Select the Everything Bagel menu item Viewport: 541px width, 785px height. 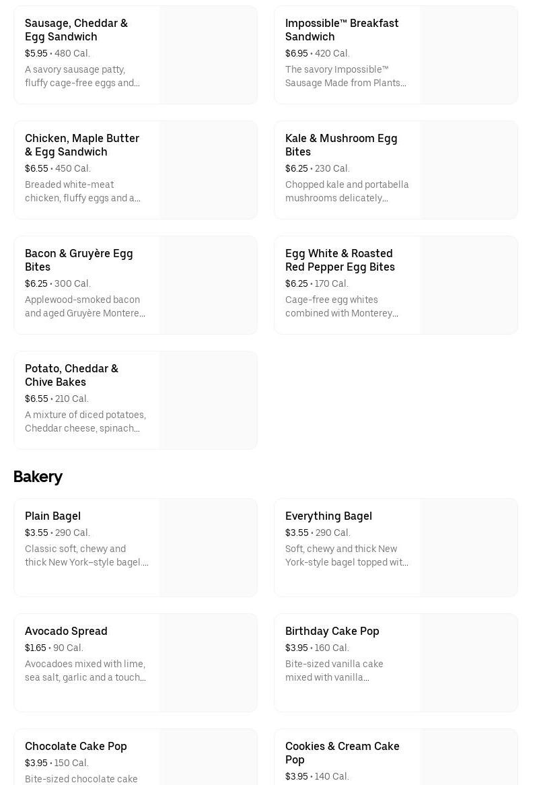point(328,516)
